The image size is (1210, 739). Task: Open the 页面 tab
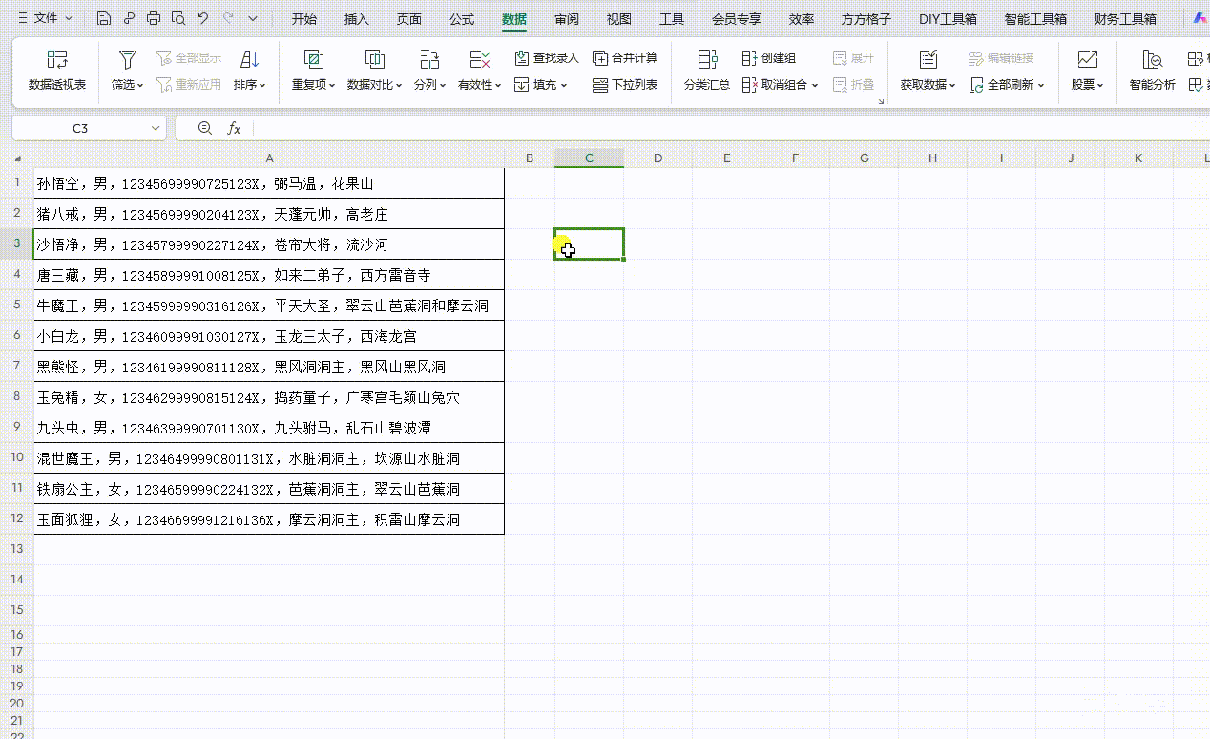409,19
